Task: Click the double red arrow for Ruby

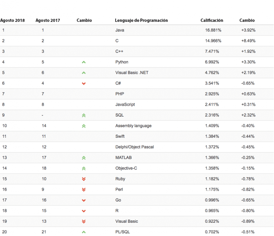Action: pyautogui.click(x=84, y=179)
